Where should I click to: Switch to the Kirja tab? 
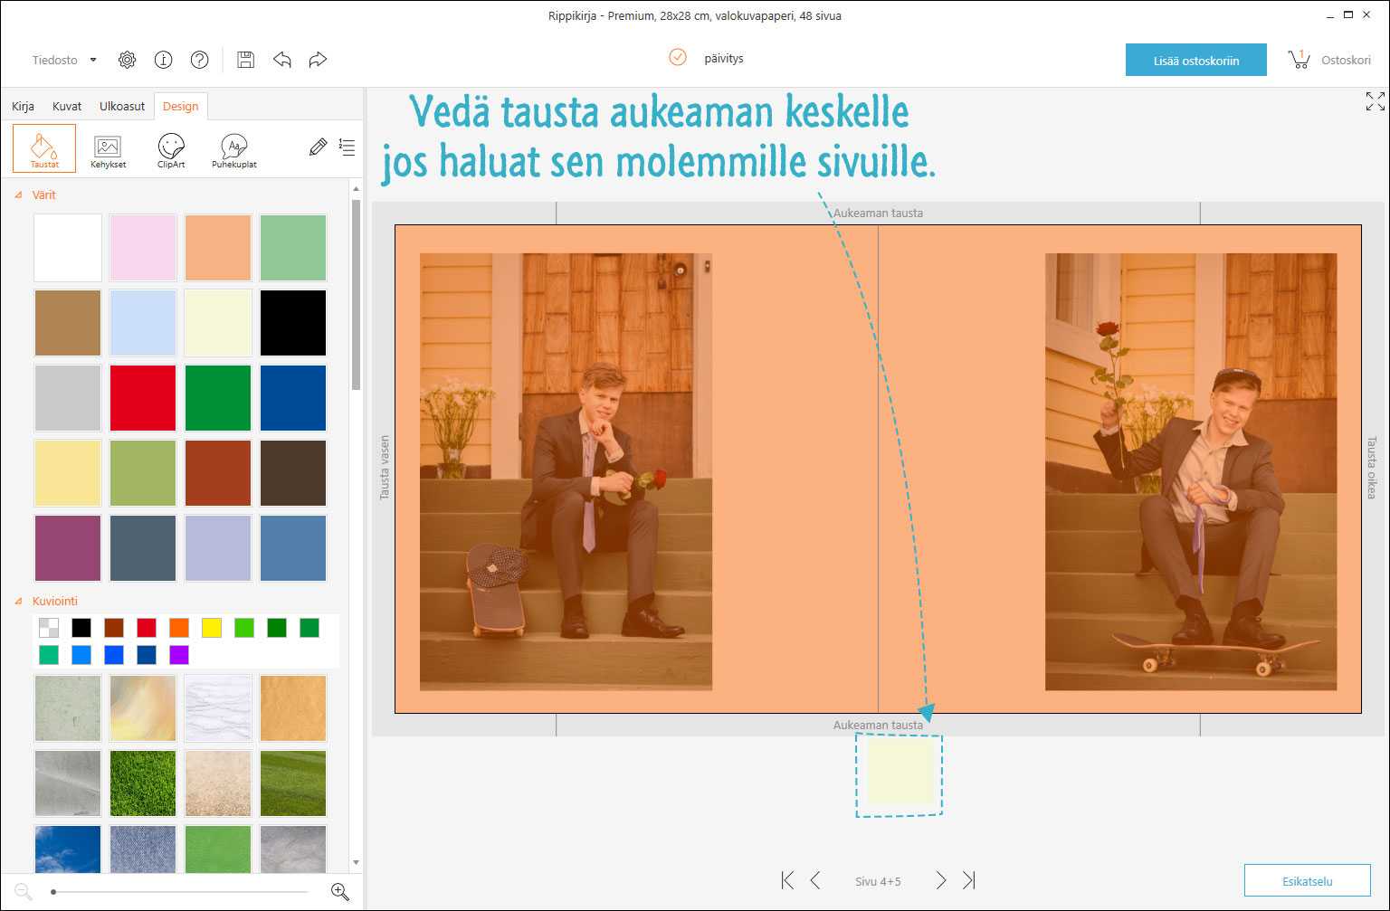23,106
